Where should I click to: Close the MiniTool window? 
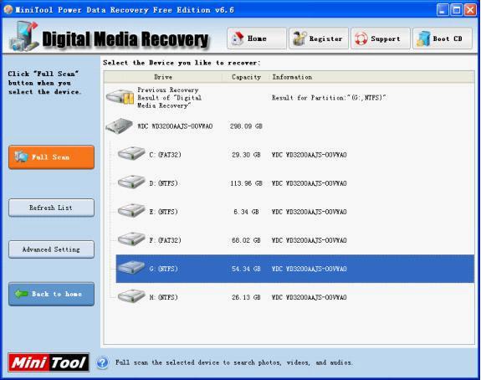(470, 10)
